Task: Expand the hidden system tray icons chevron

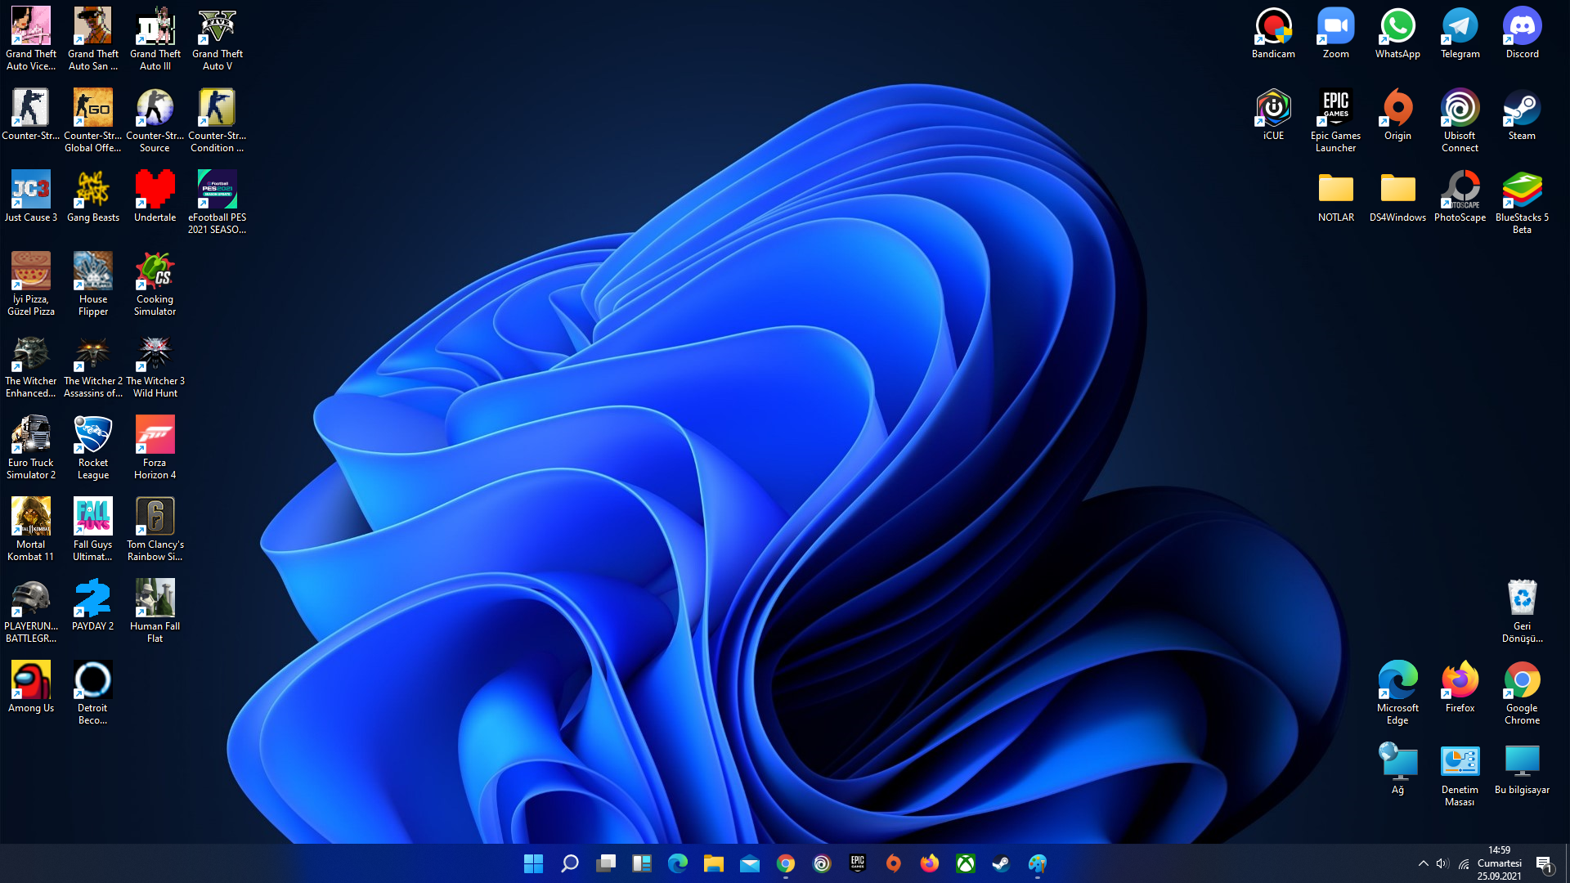Action: pos(1423,863)
